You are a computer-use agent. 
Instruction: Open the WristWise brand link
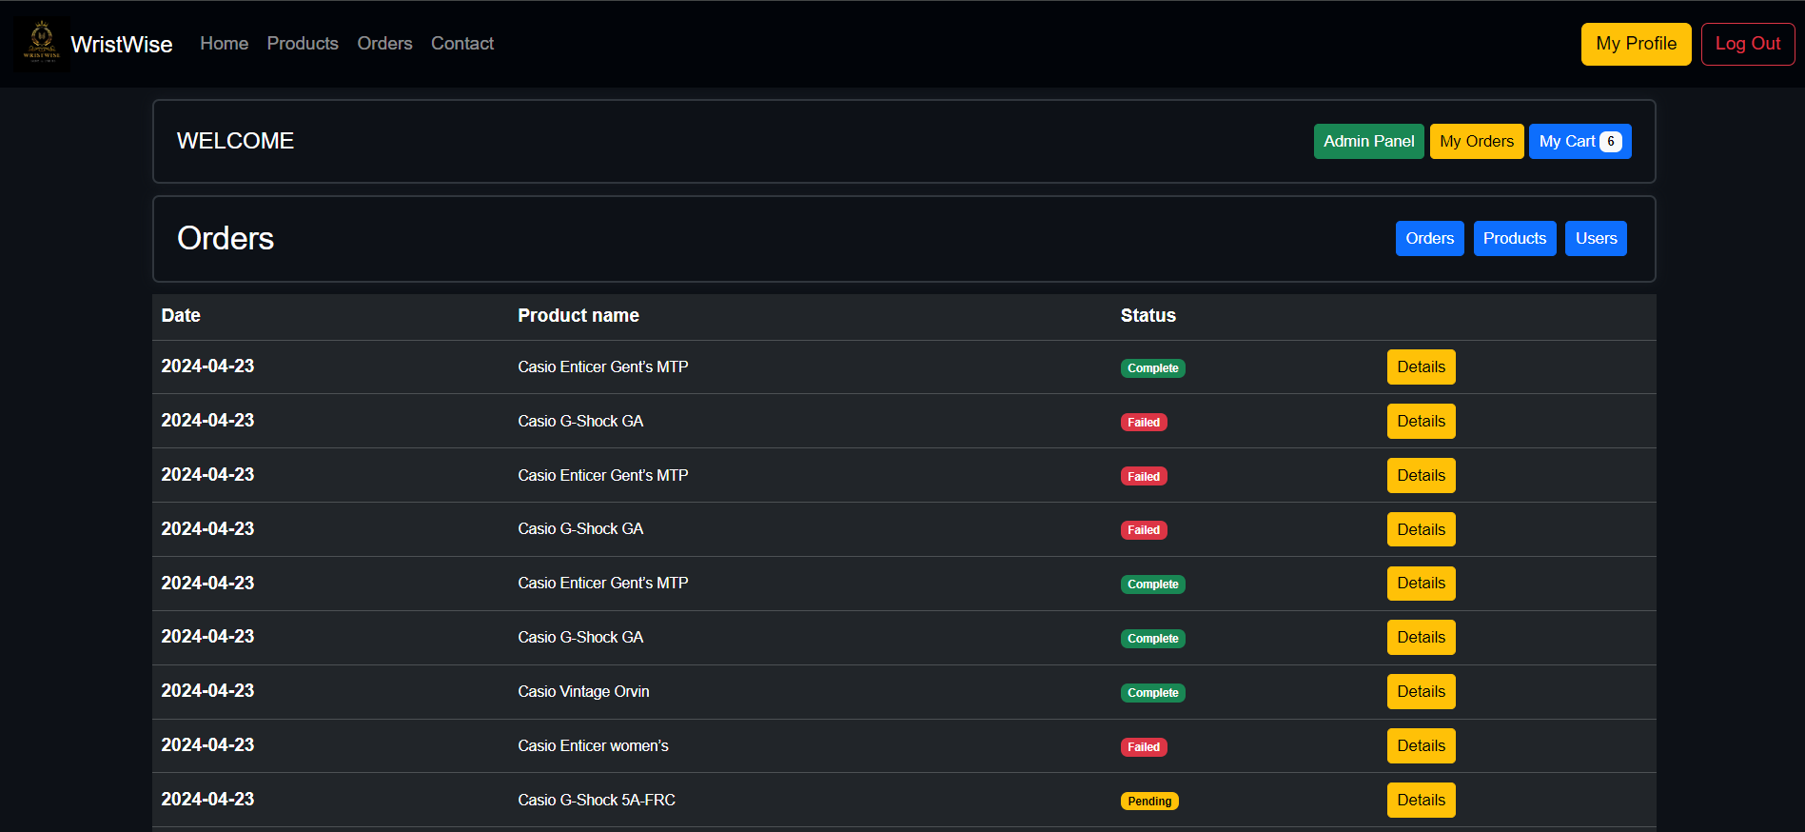(x=122, y=45)
